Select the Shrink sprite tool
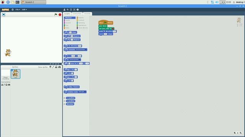245x137 pixels. coord(74,10)
